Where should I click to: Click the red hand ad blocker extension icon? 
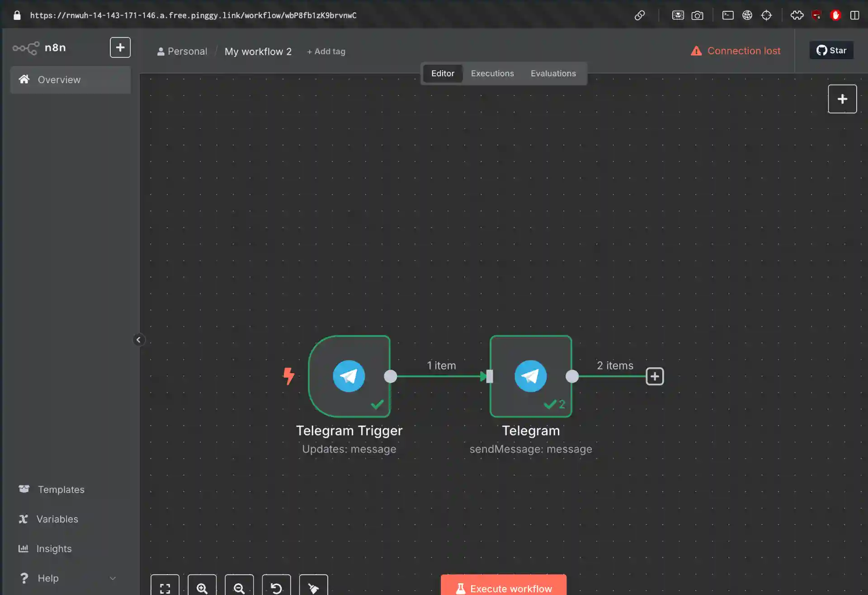point(835,15)
